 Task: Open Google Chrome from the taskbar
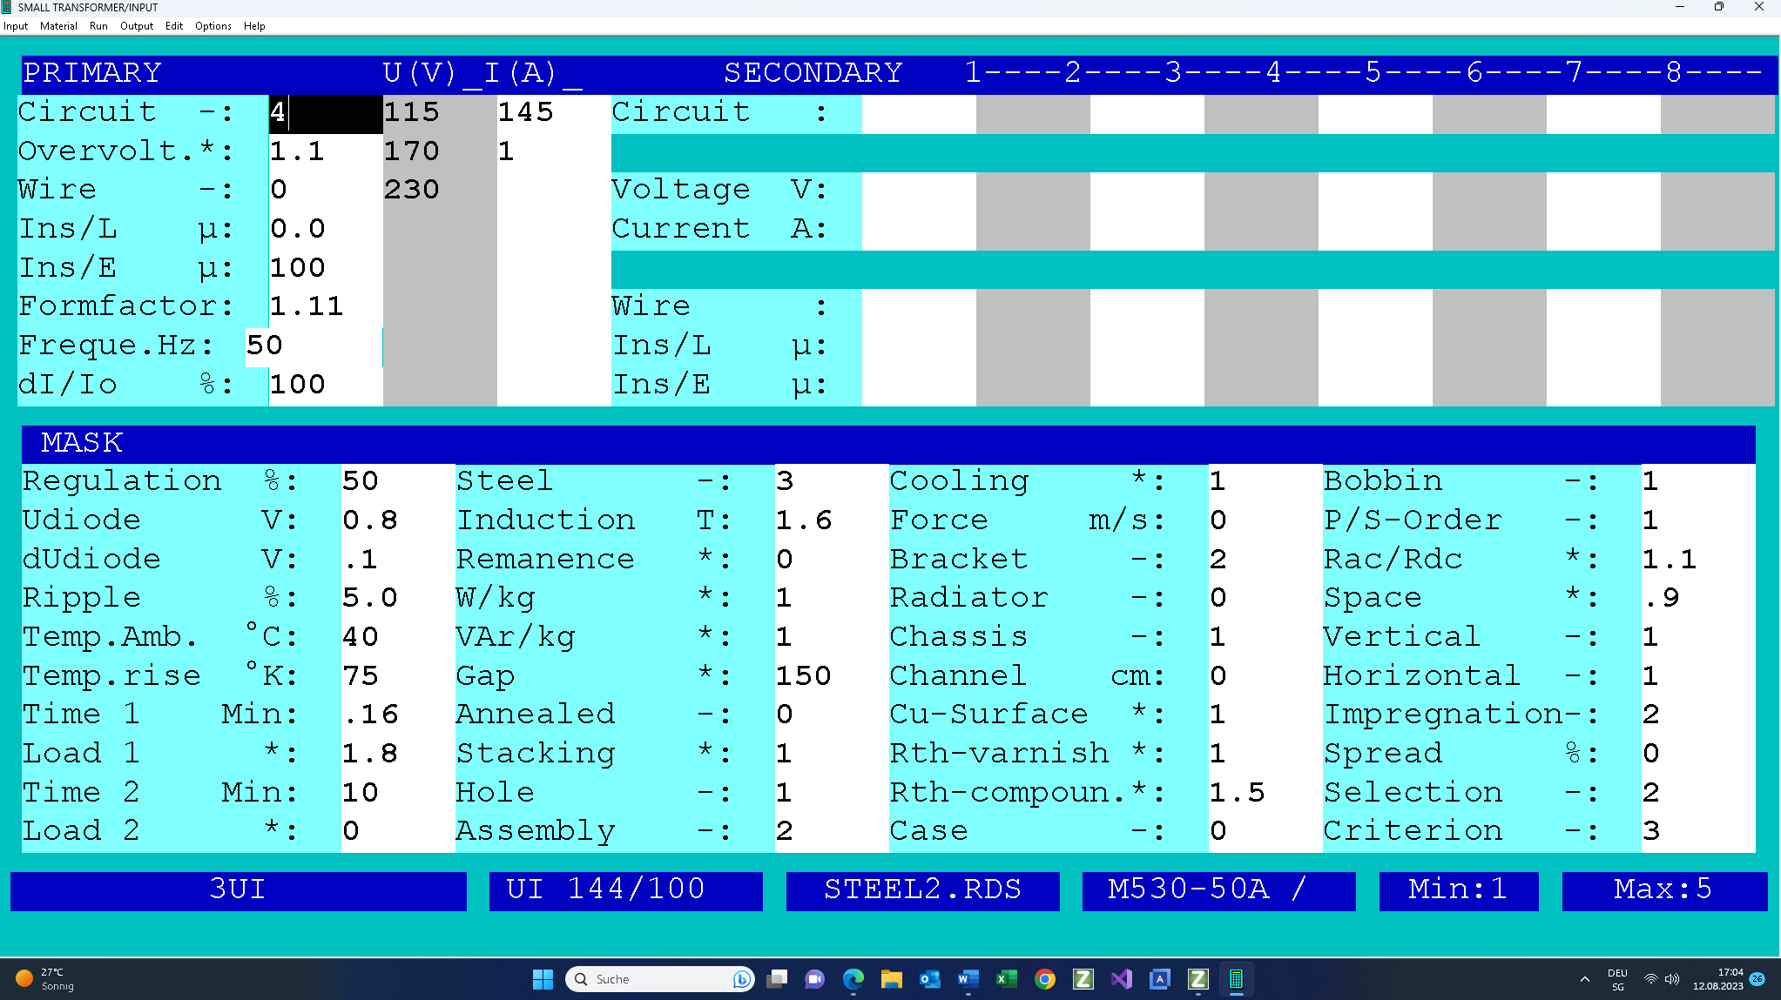coord(1044,979)
